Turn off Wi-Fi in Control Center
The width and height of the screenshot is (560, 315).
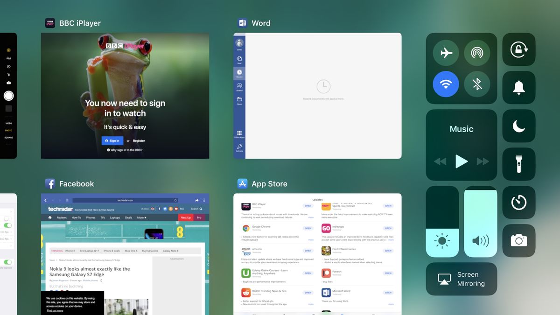pos(446,84)
